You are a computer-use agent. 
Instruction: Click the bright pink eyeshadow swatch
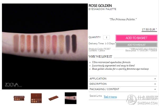coord(54,44)
